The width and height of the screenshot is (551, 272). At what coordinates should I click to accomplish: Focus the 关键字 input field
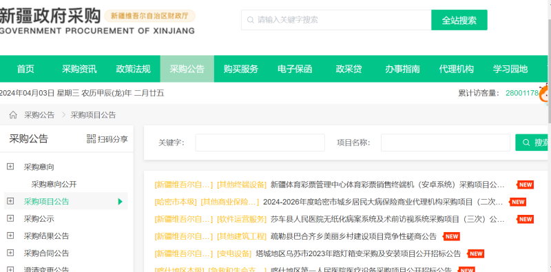click(260, 143)
